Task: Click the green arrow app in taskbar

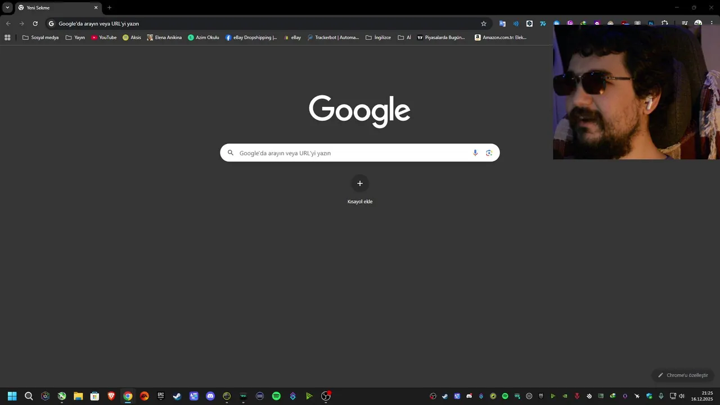Action: pos(309,396)
